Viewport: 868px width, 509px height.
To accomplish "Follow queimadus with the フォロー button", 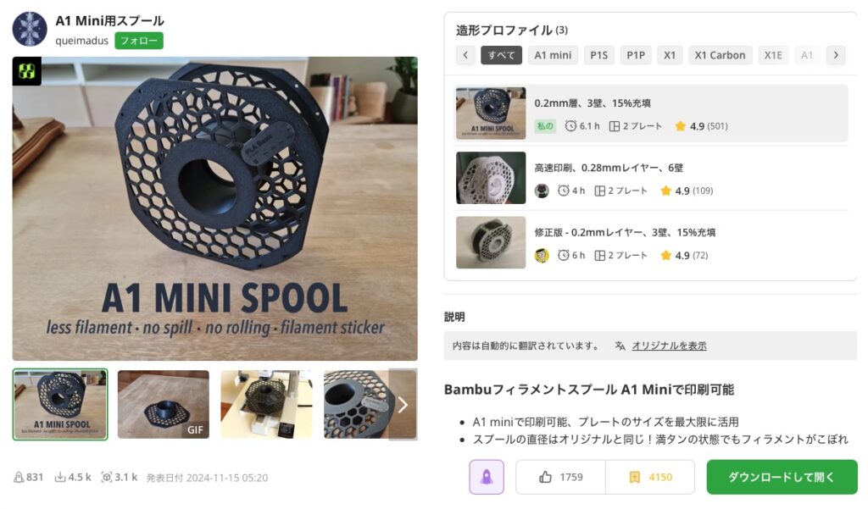I will 139,41.
